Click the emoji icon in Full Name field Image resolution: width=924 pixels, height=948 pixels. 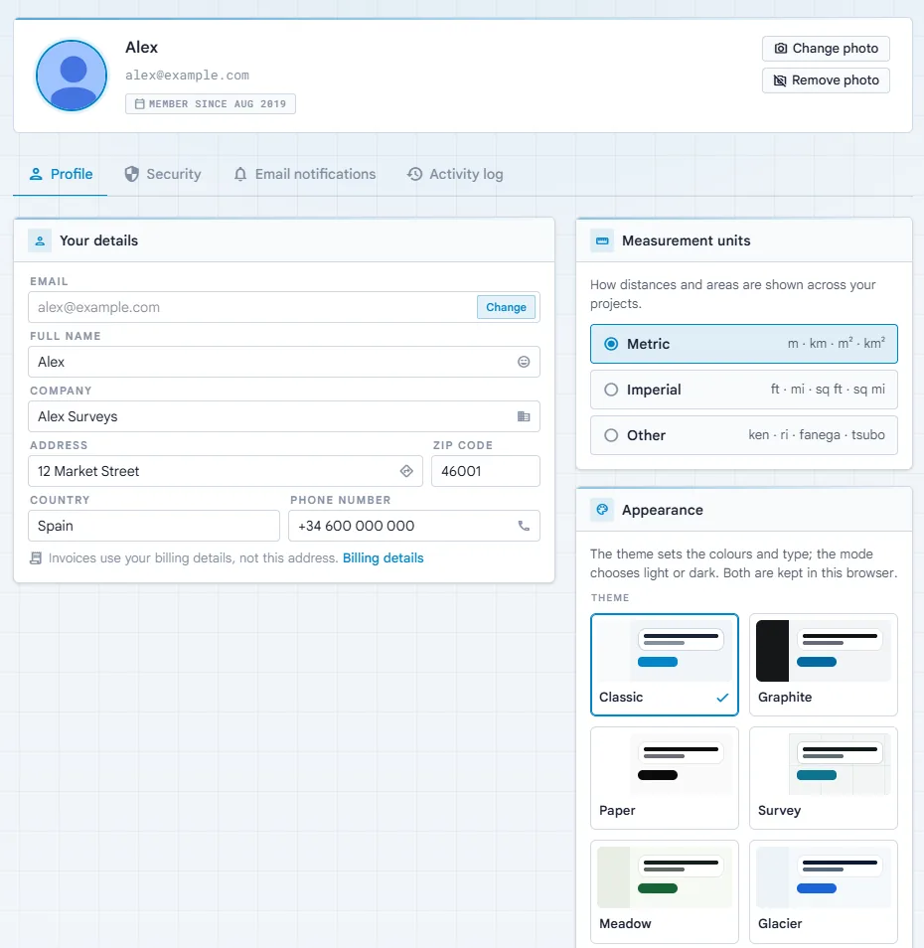(524, 362)
